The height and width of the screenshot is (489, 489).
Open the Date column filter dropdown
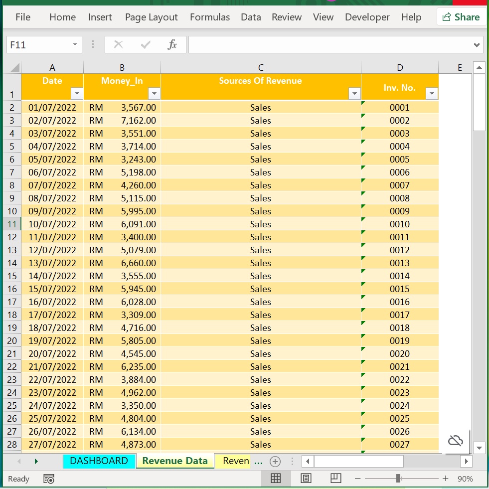(77, 93)
